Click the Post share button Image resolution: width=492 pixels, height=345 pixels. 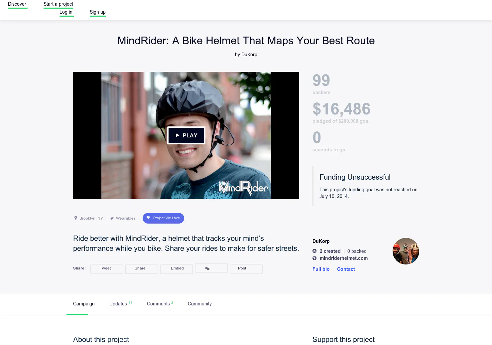tap(246, 269)
